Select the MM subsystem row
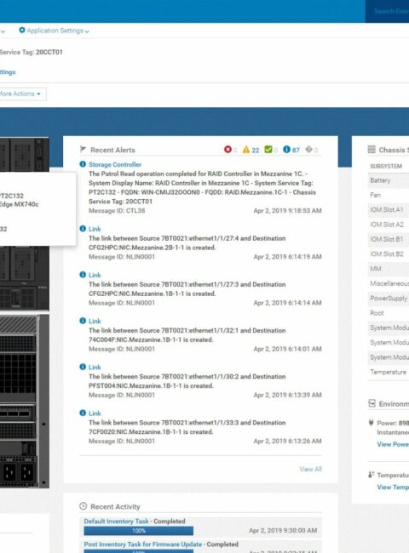 pyautogui.click(x=389, y=269)
